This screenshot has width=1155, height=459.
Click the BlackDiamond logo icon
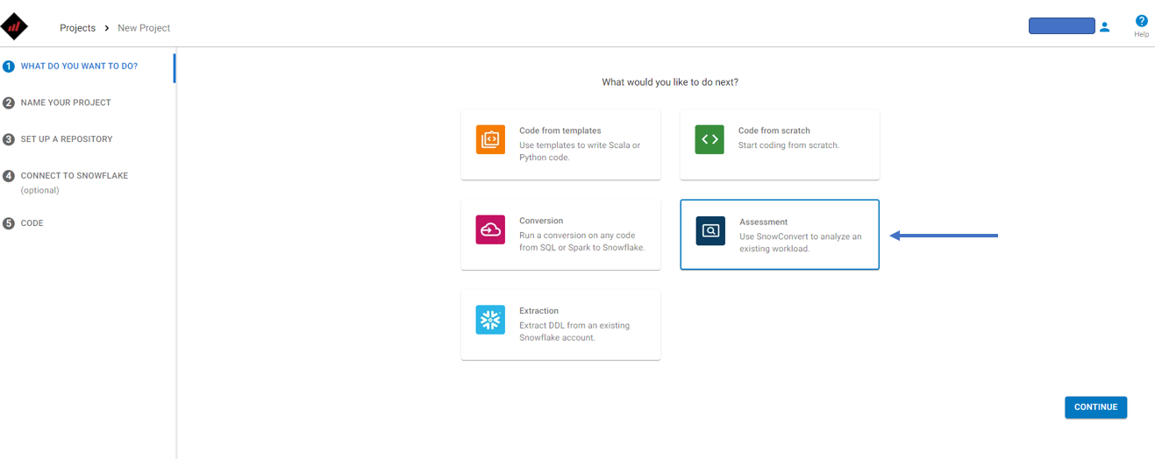point(14,27)
